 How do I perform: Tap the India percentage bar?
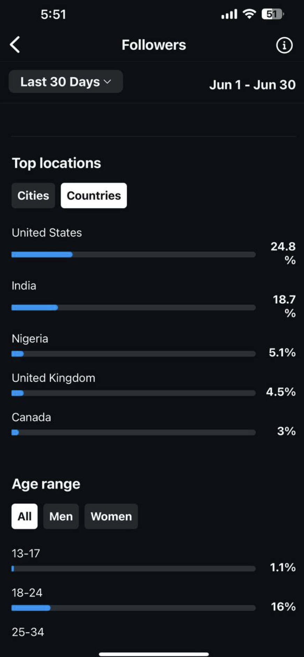coord(133,308)
